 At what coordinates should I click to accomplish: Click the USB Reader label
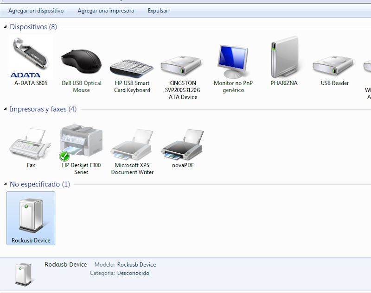(335, 83)
